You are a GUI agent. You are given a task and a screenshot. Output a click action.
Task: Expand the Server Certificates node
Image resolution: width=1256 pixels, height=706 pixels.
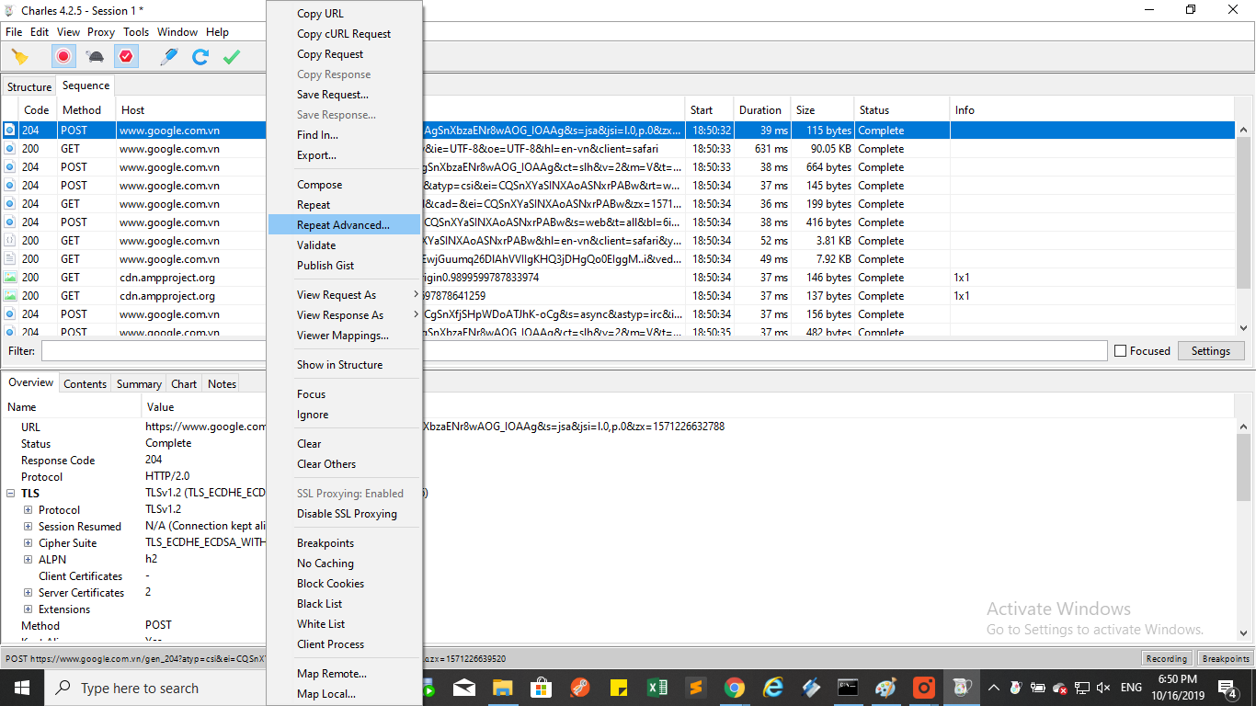click(28, 593)
